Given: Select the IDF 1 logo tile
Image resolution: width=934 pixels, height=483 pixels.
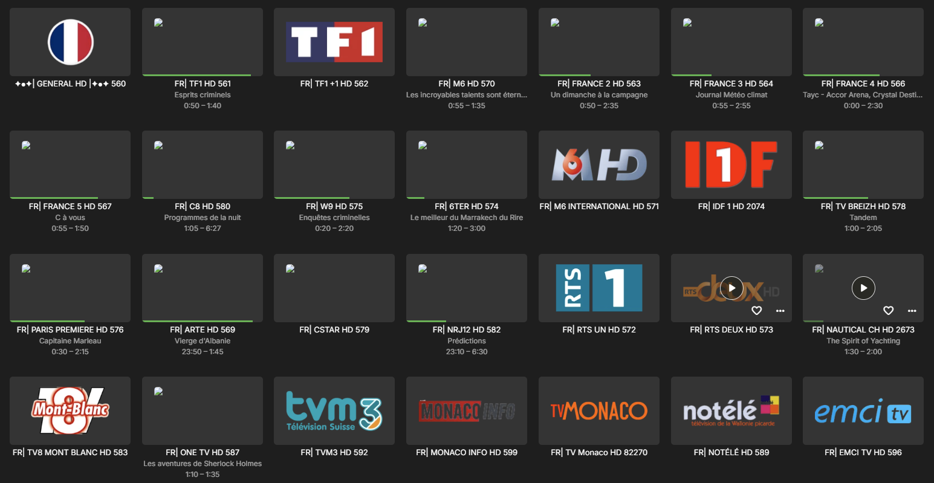Looking at the screenshot, I should click(731, 164).
